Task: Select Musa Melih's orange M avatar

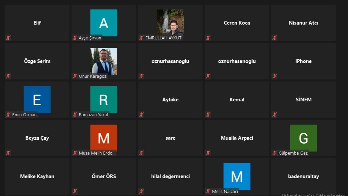Action: [104, 138]
